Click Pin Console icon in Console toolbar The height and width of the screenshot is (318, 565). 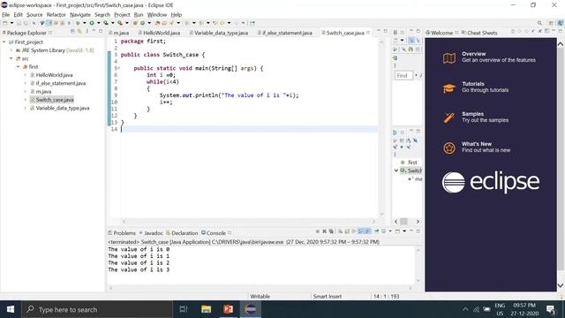click(x=377, y=231)
